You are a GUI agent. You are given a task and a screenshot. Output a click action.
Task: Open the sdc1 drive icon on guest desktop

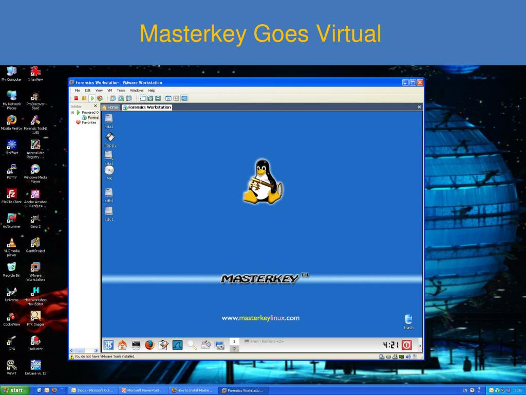click(x=109, y=214)
